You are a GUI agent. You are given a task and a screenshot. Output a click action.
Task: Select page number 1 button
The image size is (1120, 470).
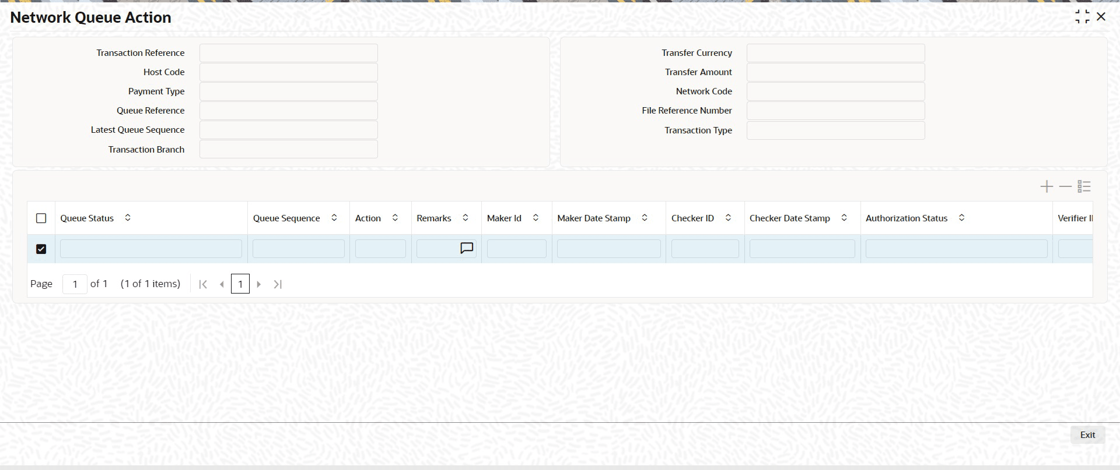click(240, 284)
